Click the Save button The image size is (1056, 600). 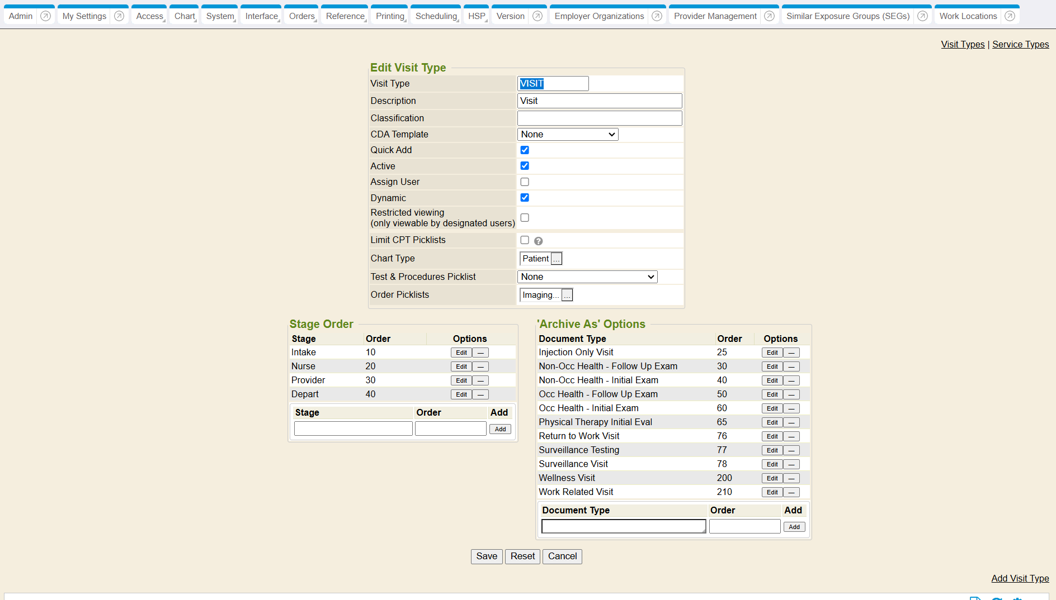point(487,556)
